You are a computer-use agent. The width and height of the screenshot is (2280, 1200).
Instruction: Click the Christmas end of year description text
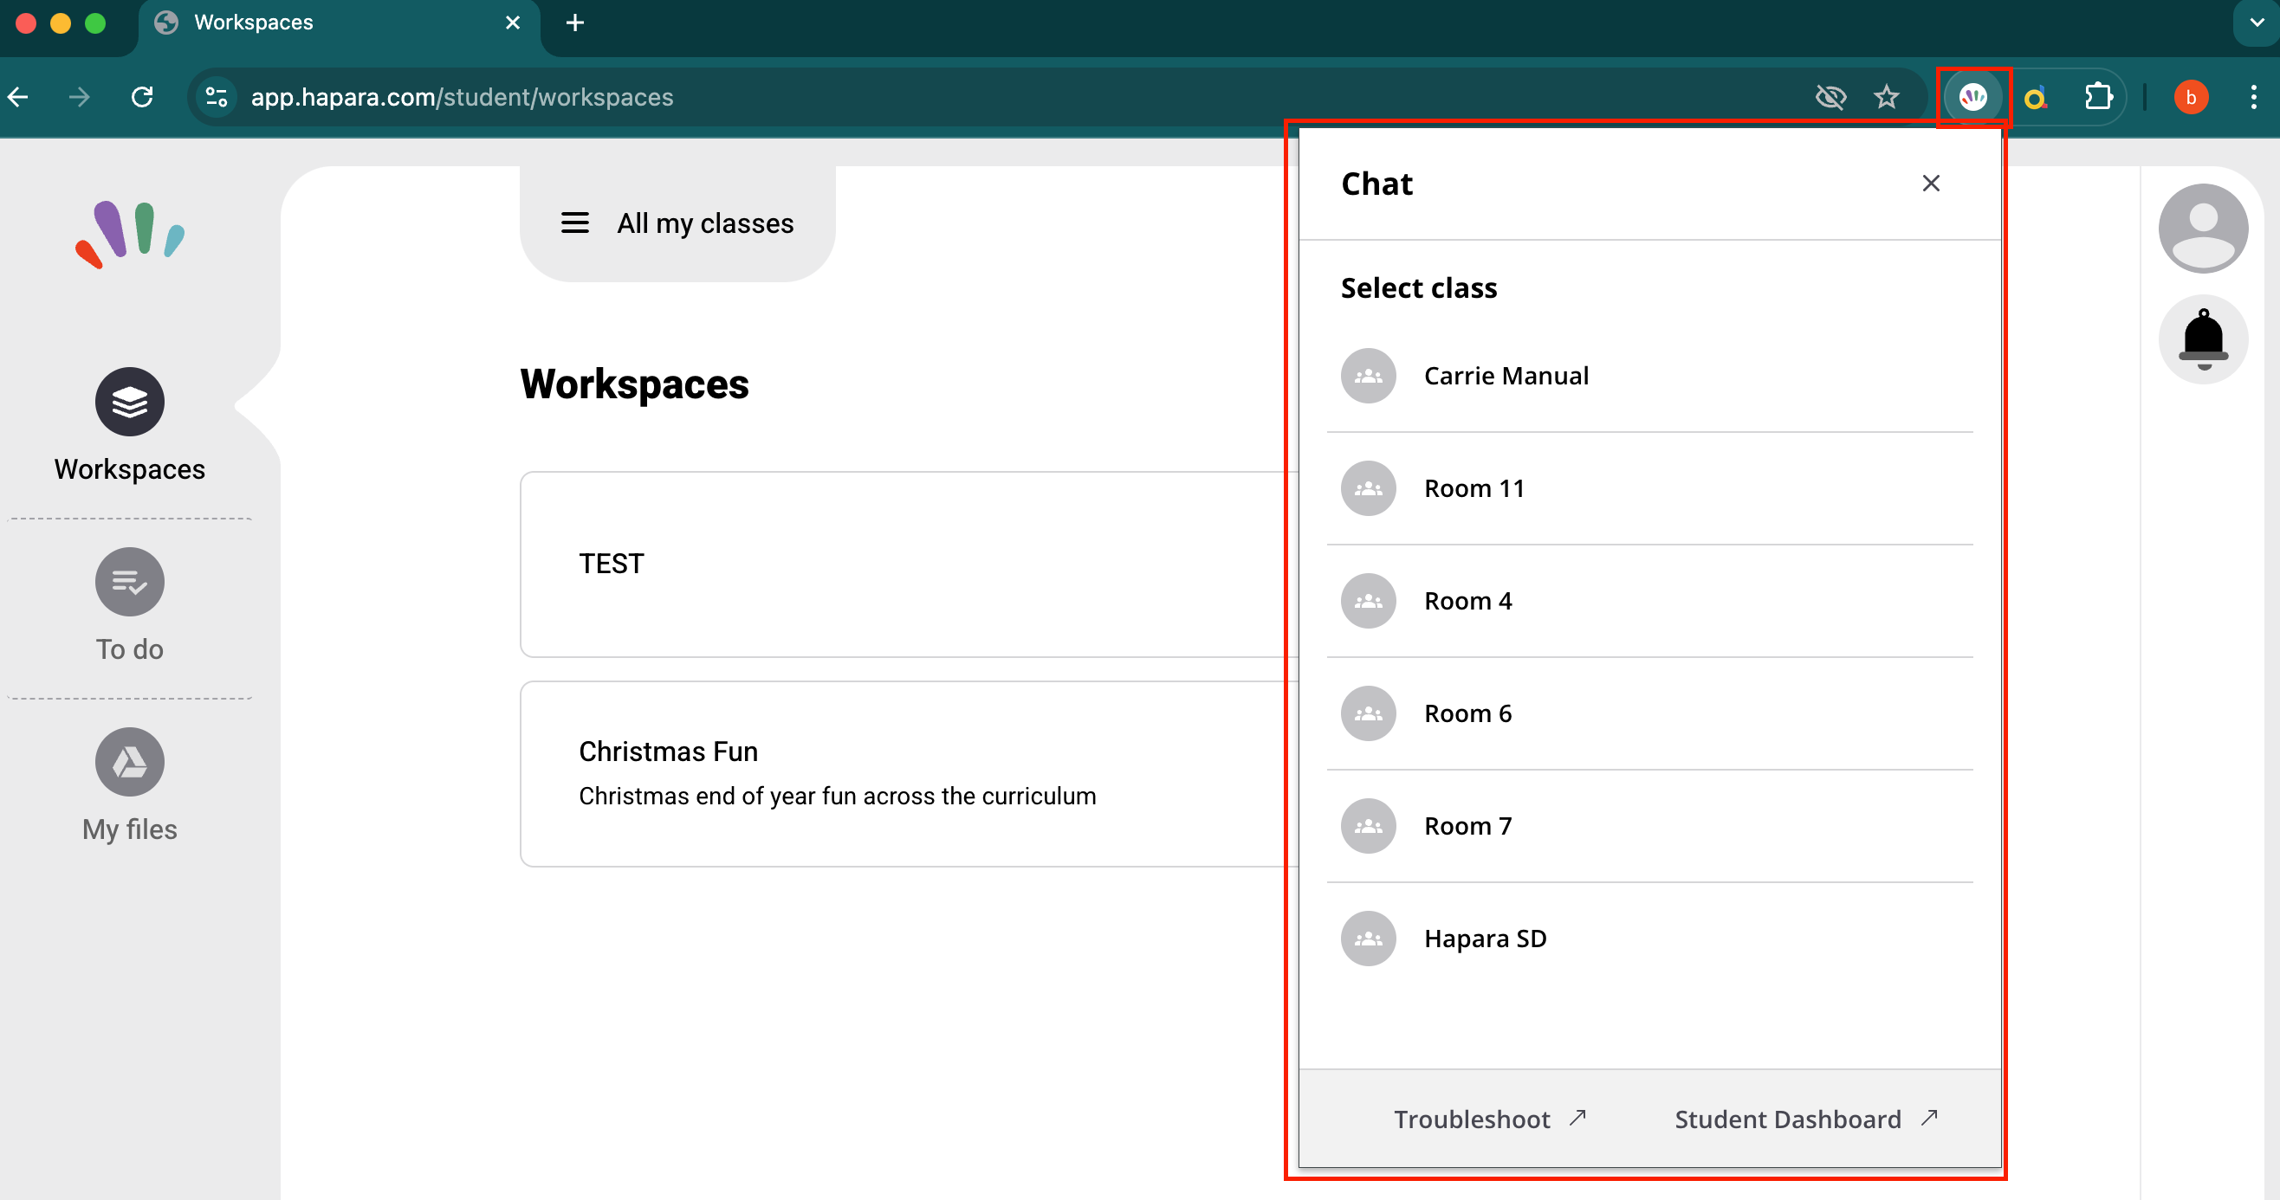(837, 796)
